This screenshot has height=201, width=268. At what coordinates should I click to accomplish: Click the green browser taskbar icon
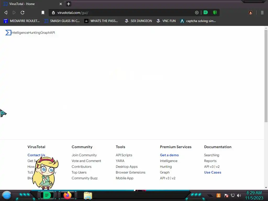pyautogui.click(x=47, y=195)
